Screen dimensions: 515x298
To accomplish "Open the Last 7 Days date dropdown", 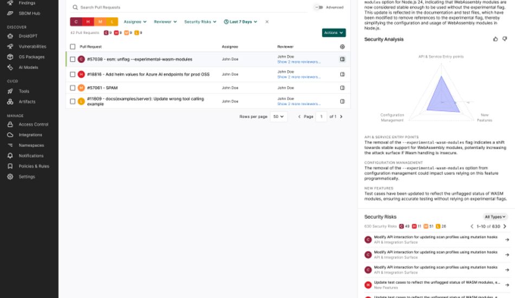I will point(240,22).
